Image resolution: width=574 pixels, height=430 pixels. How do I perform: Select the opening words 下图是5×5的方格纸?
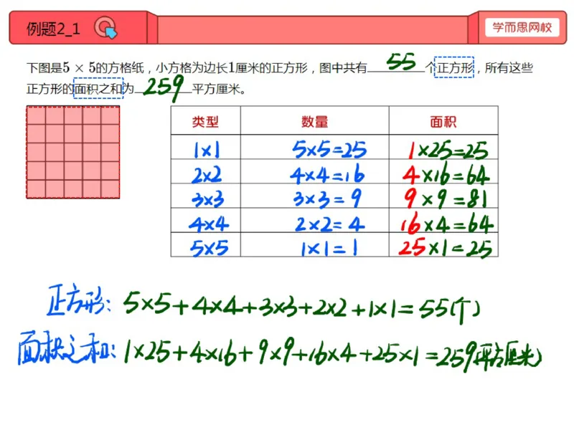[x=85, y=67]
